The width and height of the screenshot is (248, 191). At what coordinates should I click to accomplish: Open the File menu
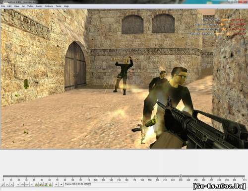coord(3,6)
